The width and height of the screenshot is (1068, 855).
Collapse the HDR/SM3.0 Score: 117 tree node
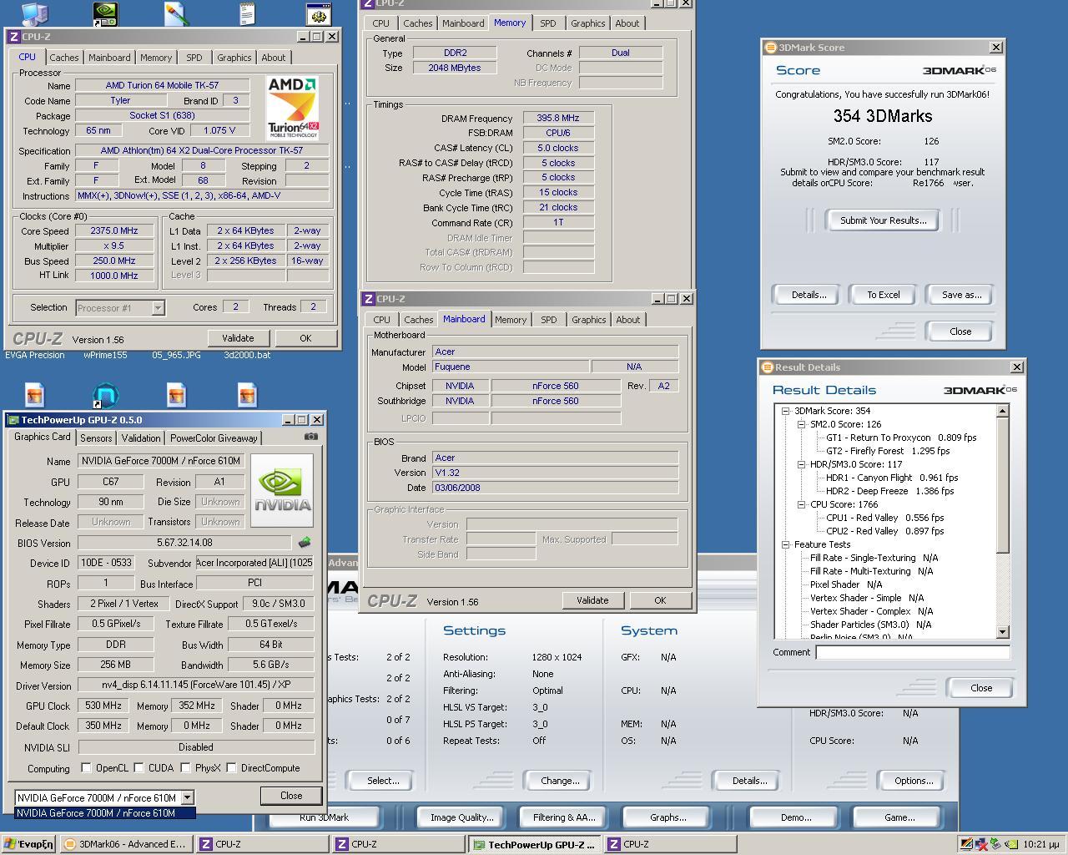pos(801,464)
